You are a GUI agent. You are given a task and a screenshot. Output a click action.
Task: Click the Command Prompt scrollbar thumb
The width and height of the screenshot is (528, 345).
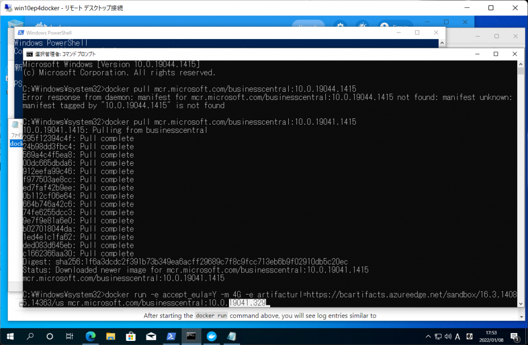(521, 71)
